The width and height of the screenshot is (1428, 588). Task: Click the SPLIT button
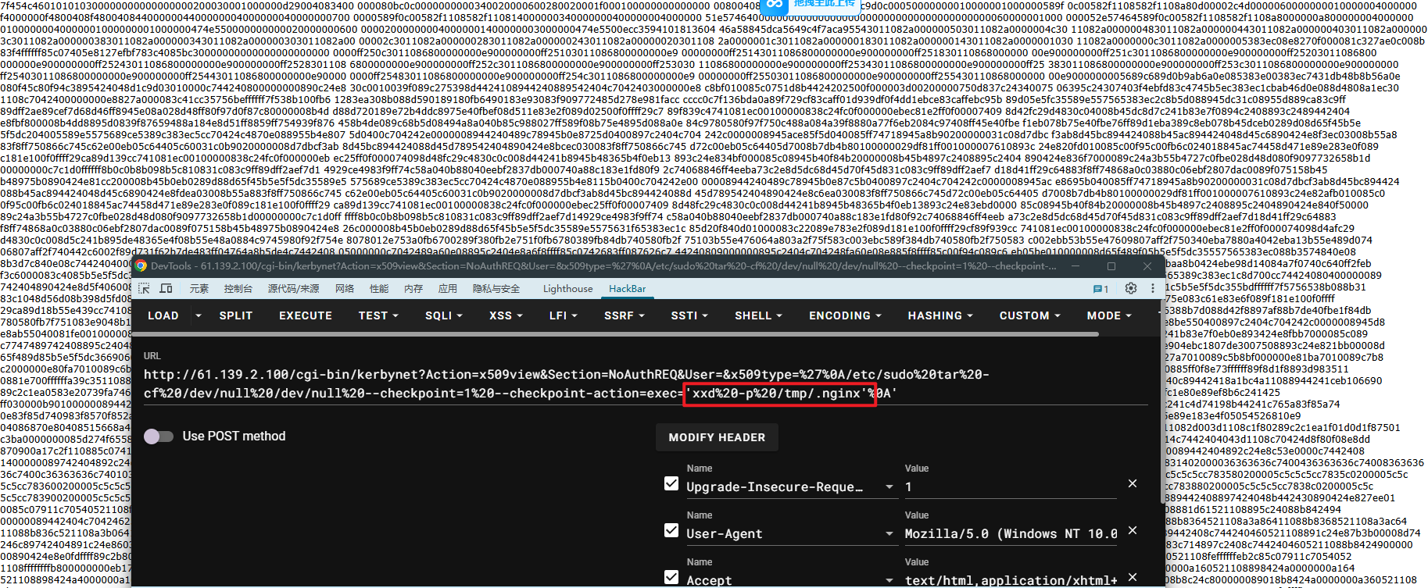pos(236,315)
